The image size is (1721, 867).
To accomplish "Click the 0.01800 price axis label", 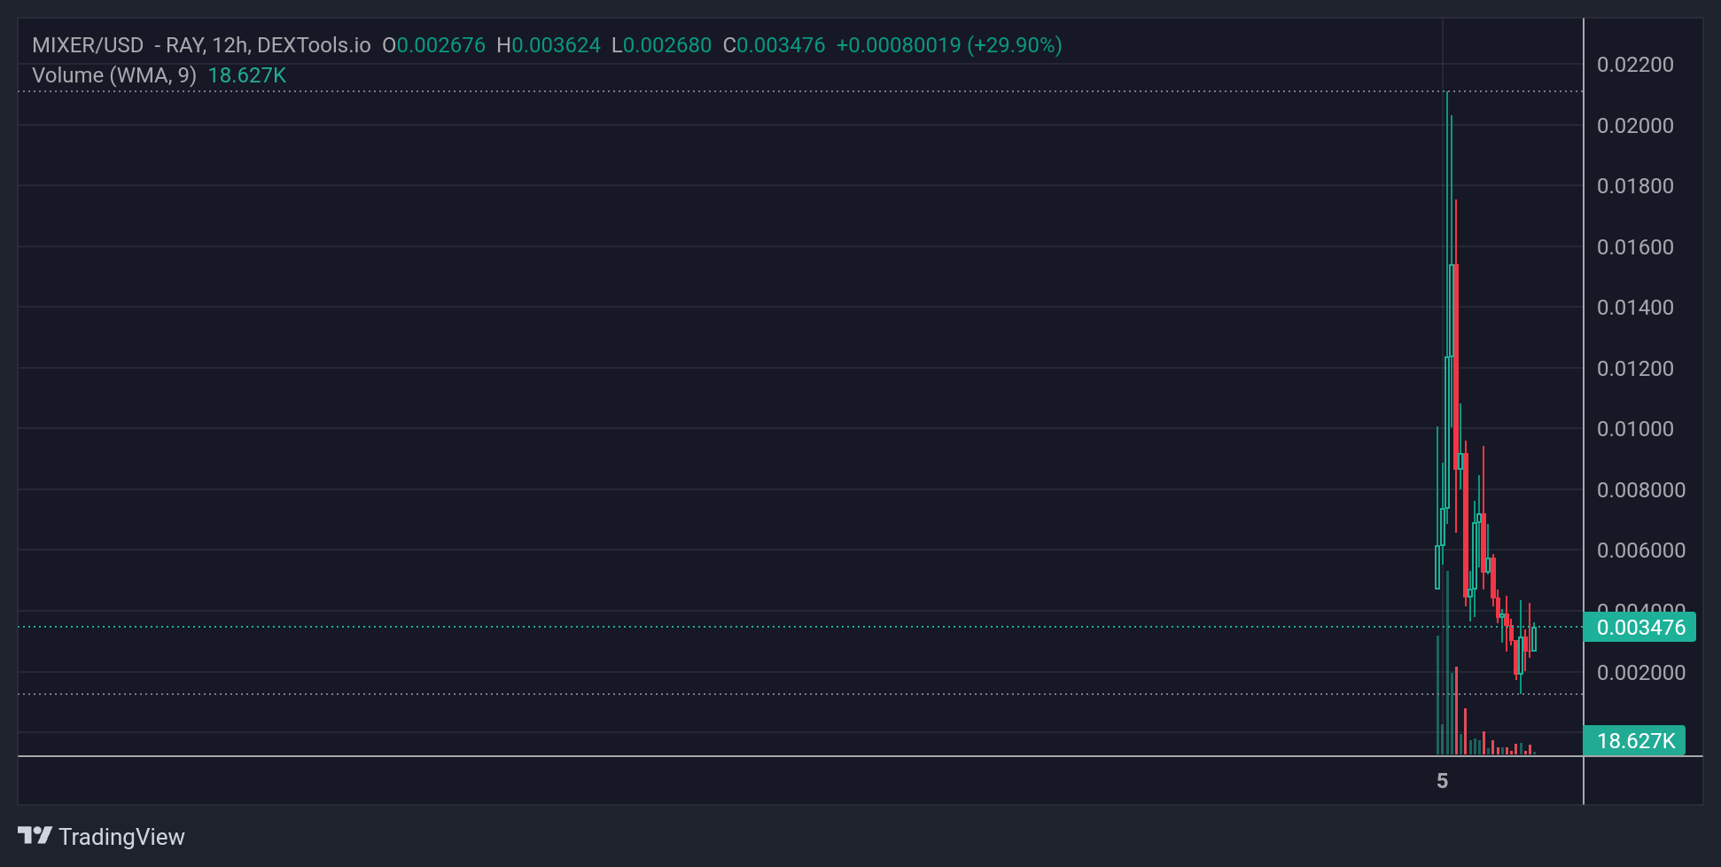I will 1635,186.
